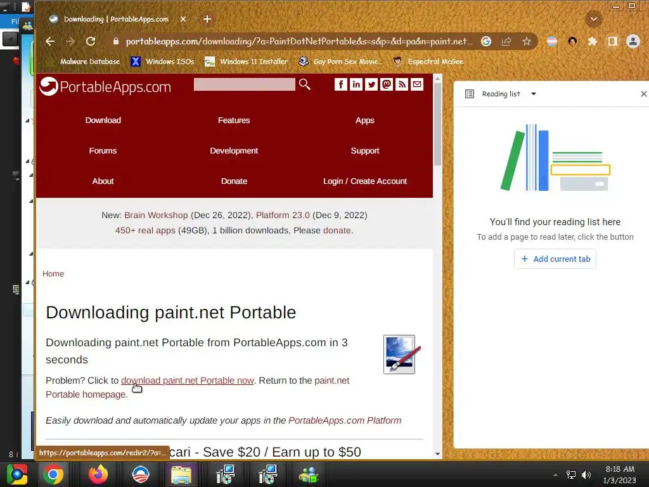Click Add current tab button
Viewport: 649px width, 487px height.
[x=555, y=259]
